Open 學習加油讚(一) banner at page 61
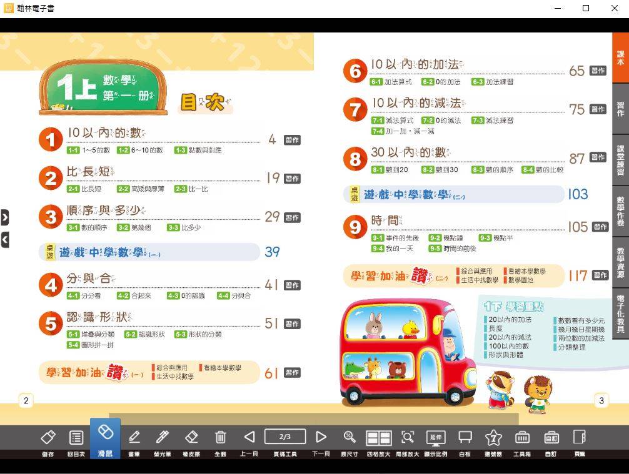Viewport: 629px width, 474px height. pyautogui.click(x=149, y=372)
